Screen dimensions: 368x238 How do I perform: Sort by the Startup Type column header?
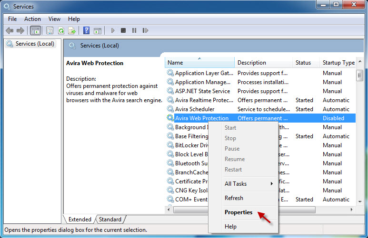click(x=338, y=63)
